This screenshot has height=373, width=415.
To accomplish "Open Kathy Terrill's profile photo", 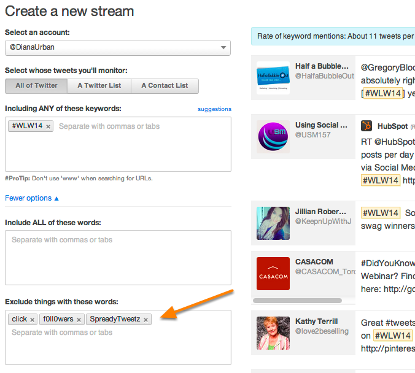I will (x=273, y=333).
